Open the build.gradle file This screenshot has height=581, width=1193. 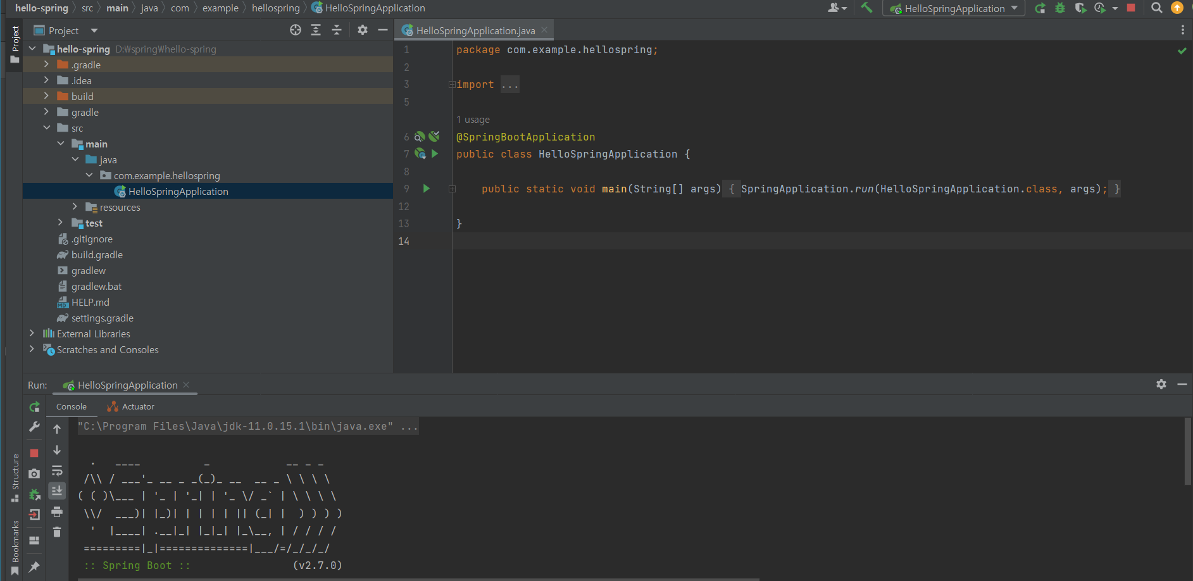coord(97,255)
